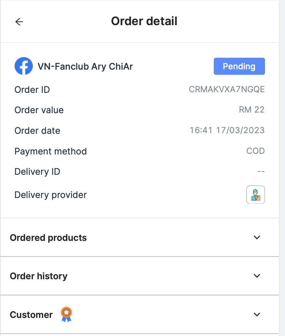Click the RM 22 order value

pyautogui.click(x=251, y=110)
